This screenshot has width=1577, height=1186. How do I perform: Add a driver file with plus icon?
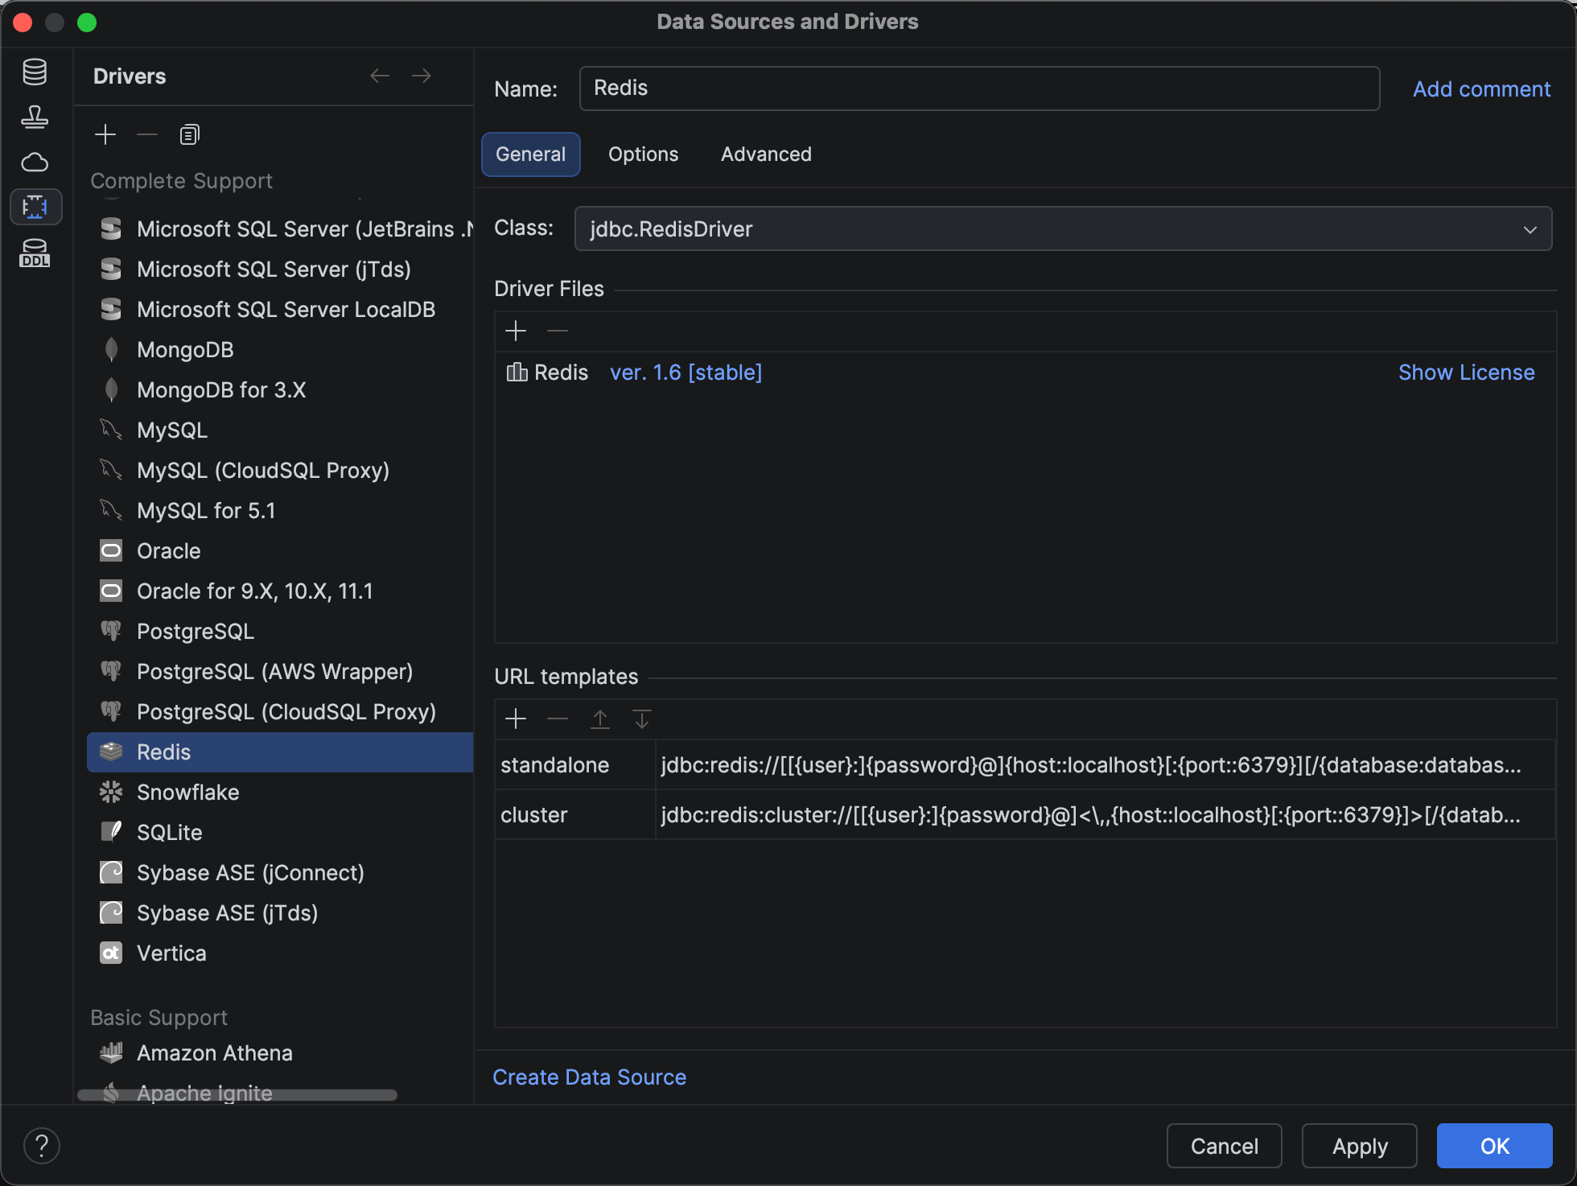pos(516,331)
